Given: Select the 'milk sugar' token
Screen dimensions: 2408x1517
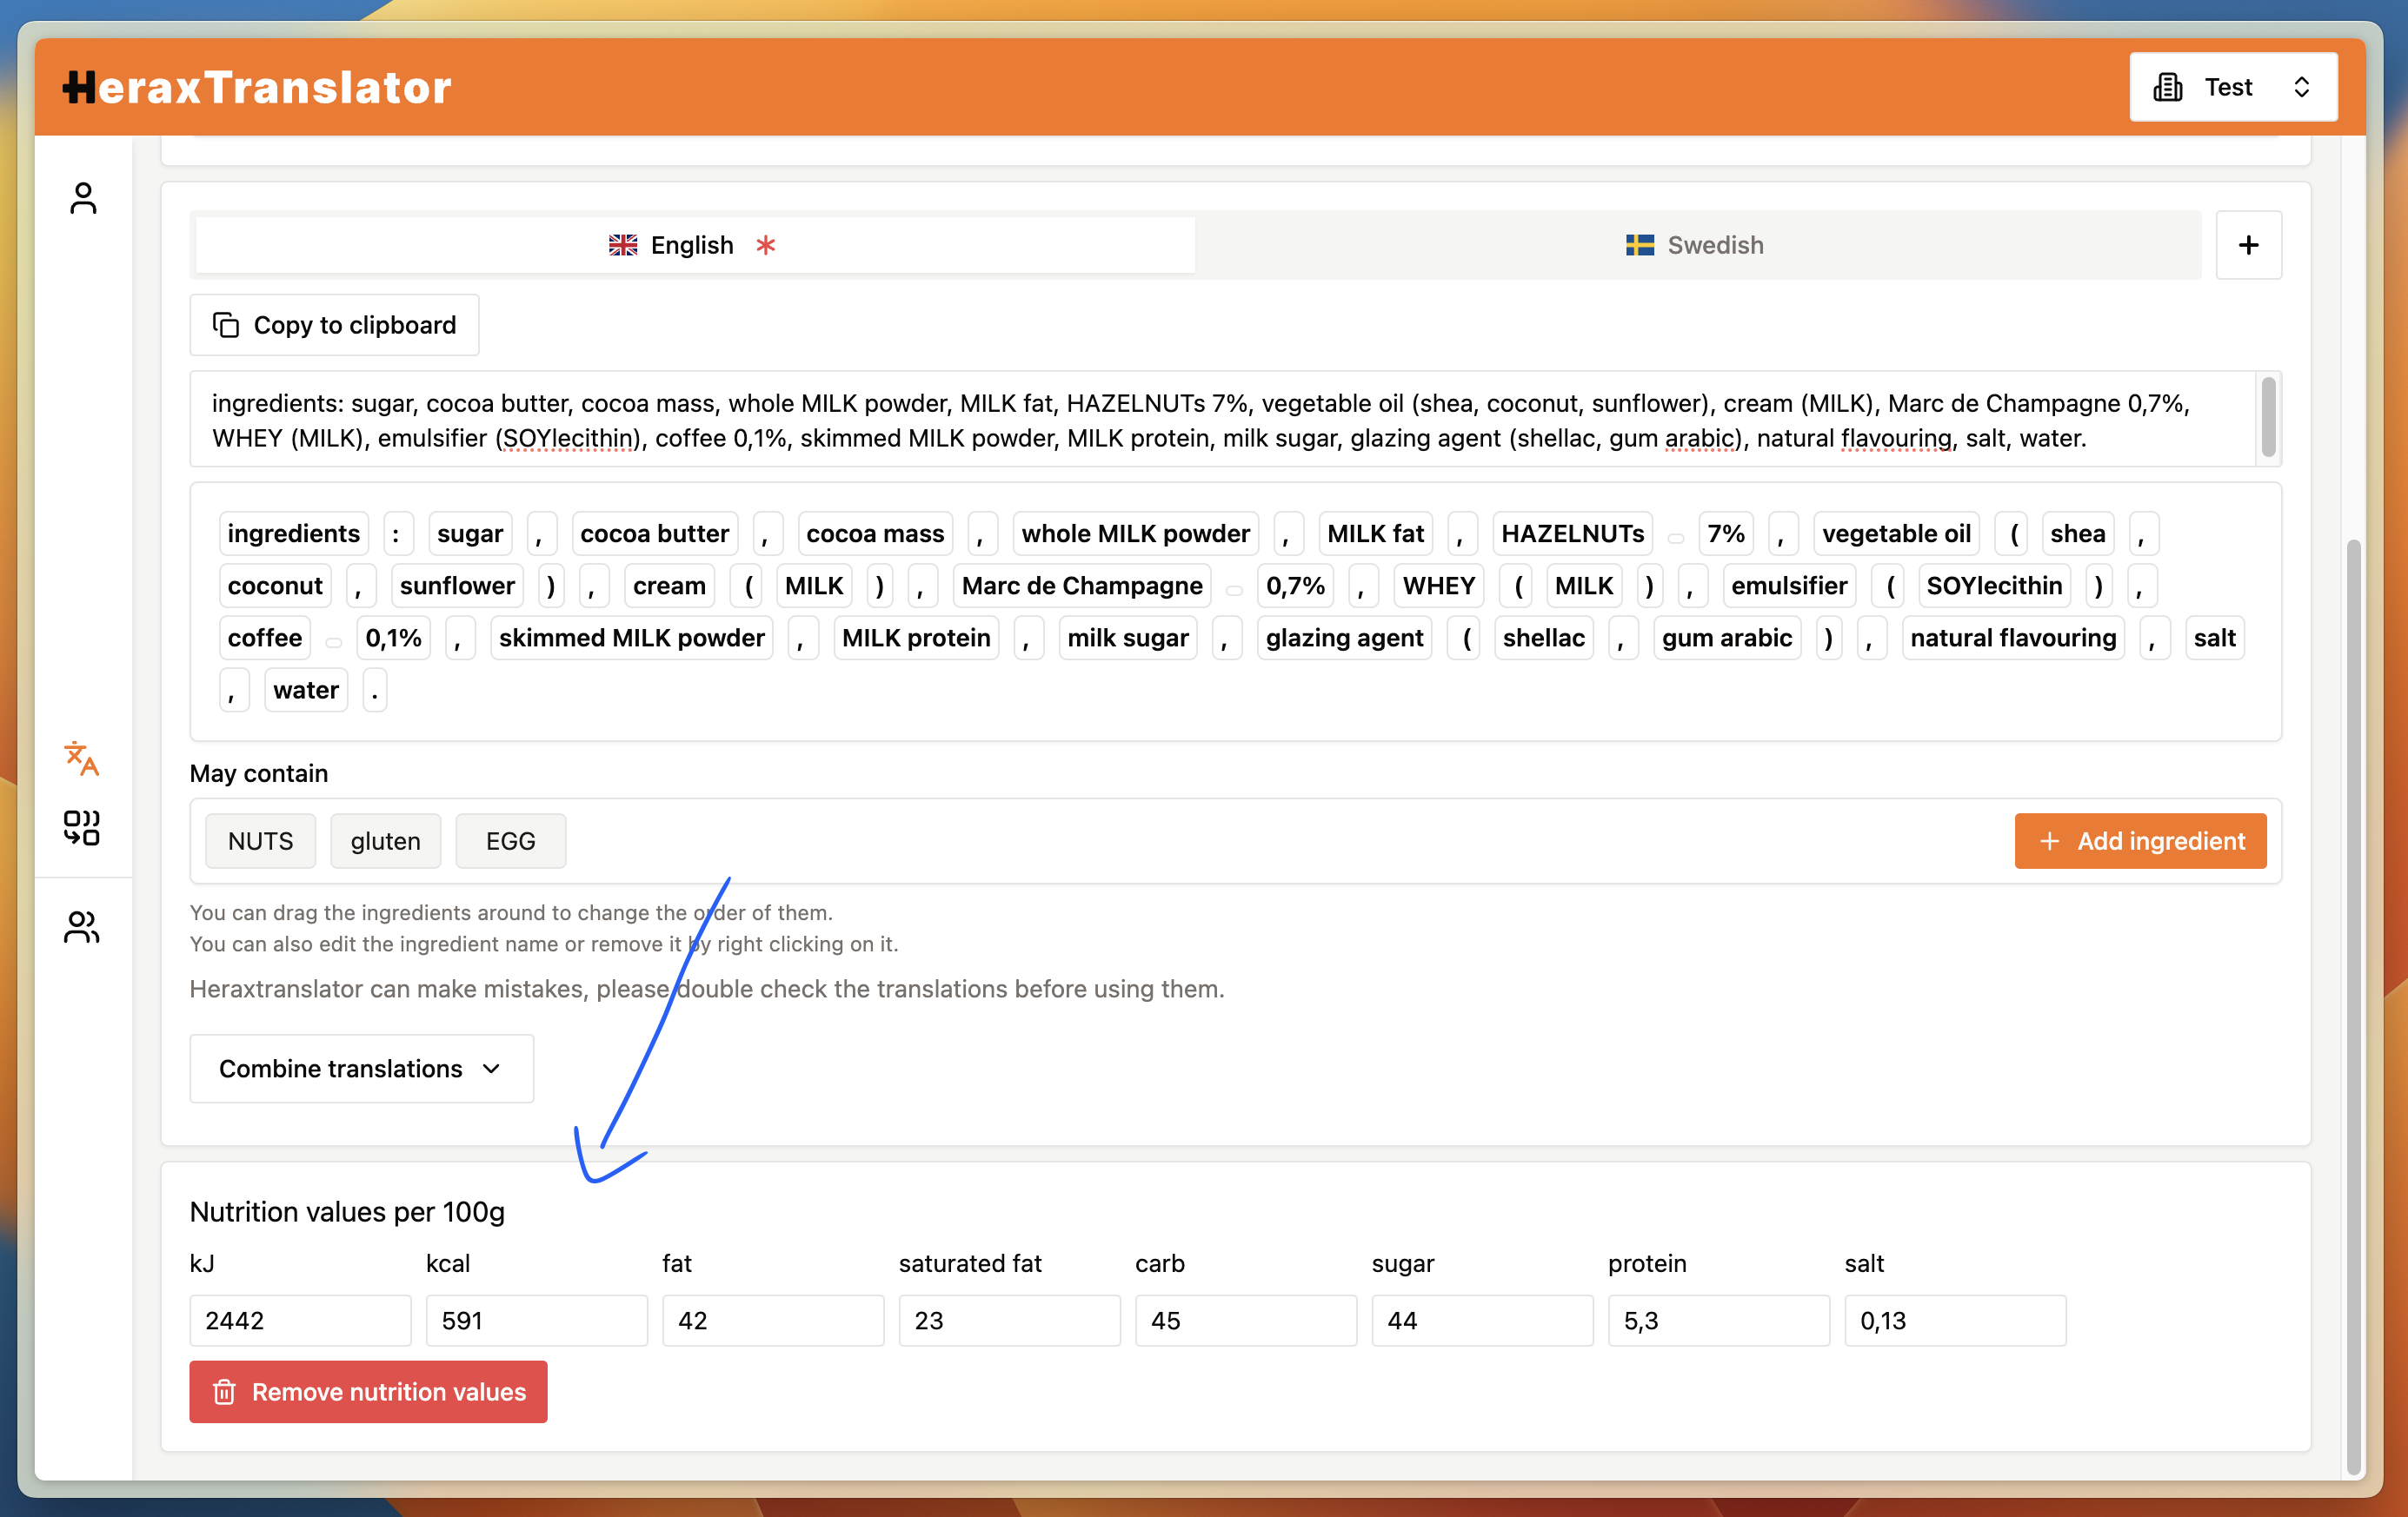Looking at the screenshot, I should [1128, 638].
